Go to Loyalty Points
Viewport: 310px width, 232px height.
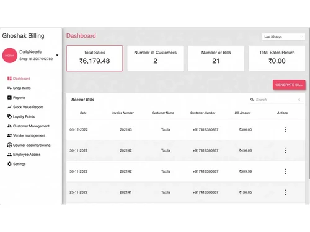click(x=21, y=116)
